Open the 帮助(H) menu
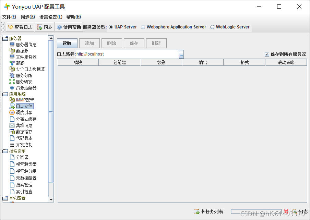Image resolution: width=310 pixels, height=220 pixels. click(x=73, y=17)
